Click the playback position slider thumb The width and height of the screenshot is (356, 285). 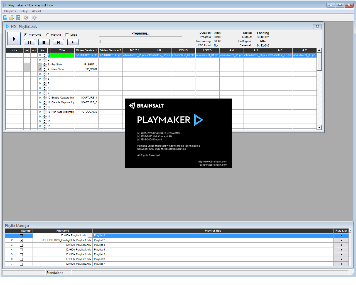(100, 41)
